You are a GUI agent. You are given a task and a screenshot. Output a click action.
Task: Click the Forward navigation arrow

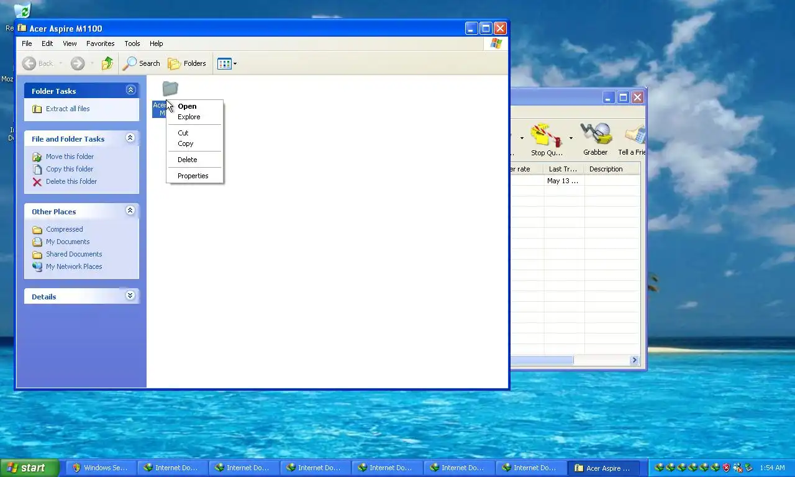coord(78,63)
